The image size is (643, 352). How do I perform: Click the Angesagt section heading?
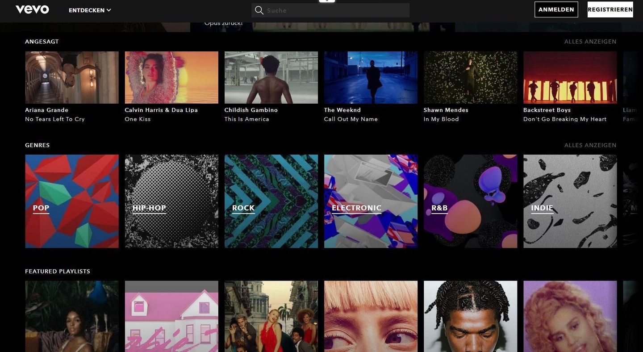click(42, 42)
